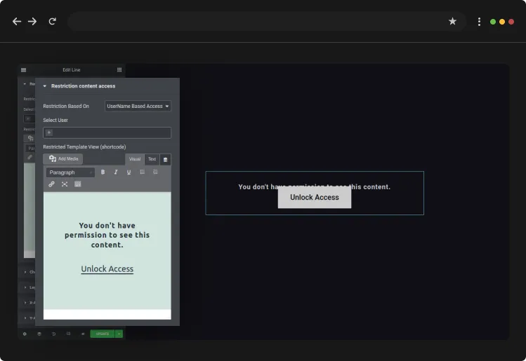526x361 pixels.
Task: Expand the Ch... section behind the panel
Action: point(29,272)
